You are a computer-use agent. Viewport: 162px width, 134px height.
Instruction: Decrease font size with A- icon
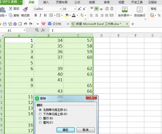(84, 9)
